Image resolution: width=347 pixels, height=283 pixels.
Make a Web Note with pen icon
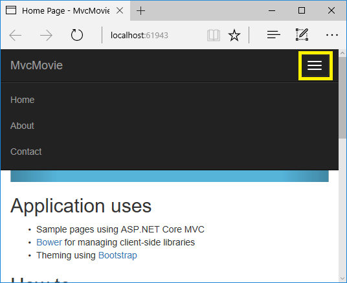302,35
